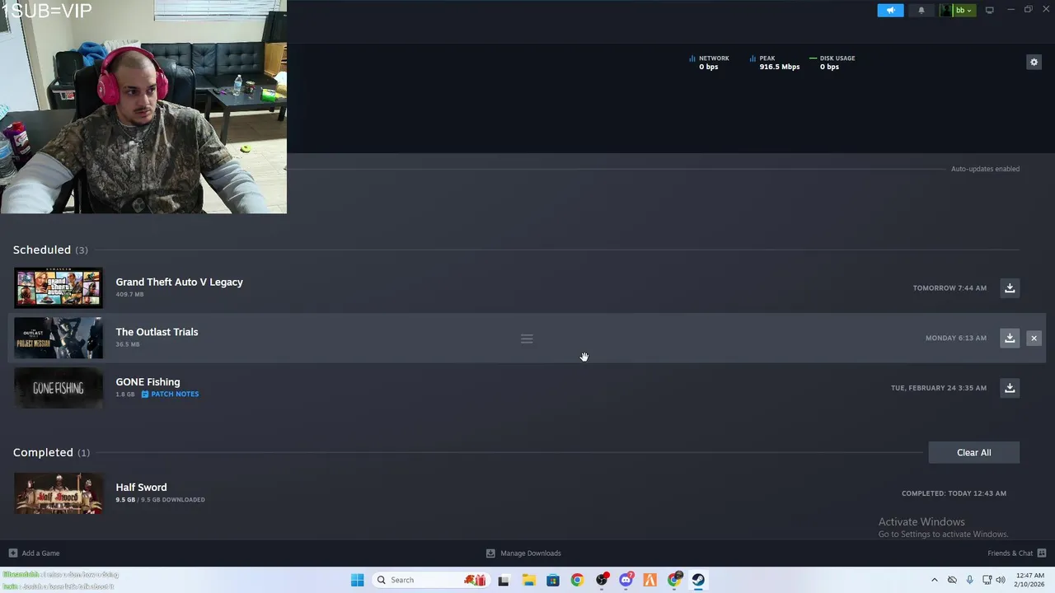Click MONDAY 6:13 AM schedule time
Image resolution: width=1055 pixels, height=593 pixels.
tap(956, 339)
